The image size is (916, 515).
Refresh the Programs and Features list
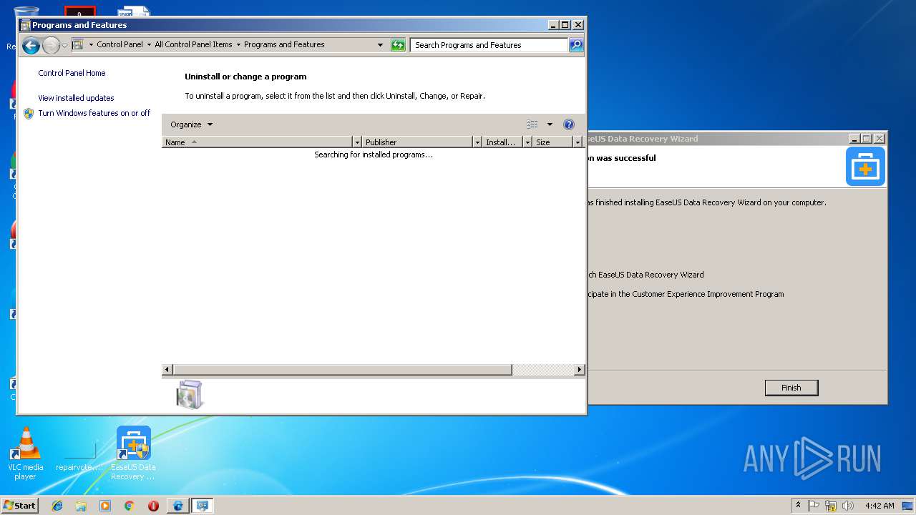(398, 45)
